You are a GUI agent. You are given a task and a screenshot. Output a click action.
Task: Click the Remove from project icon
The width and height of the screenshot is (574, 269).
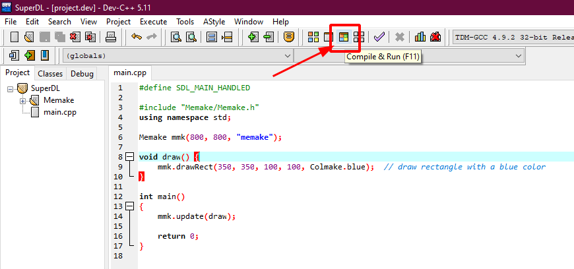tap(269, 37)
